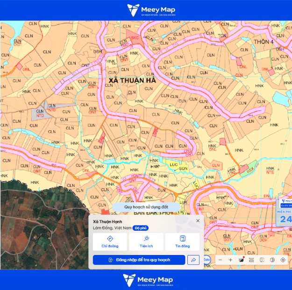Open the map layers icon with red dot

[x=241, y=260]
